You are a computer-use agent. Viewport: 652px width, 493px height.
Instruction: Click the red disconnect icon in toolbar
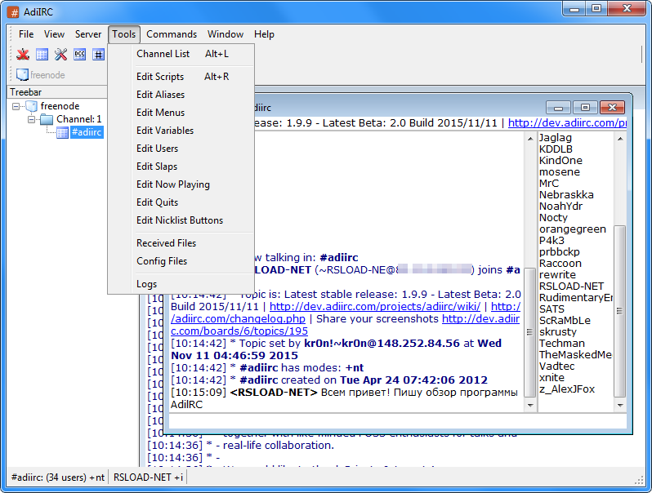point(23,55)
